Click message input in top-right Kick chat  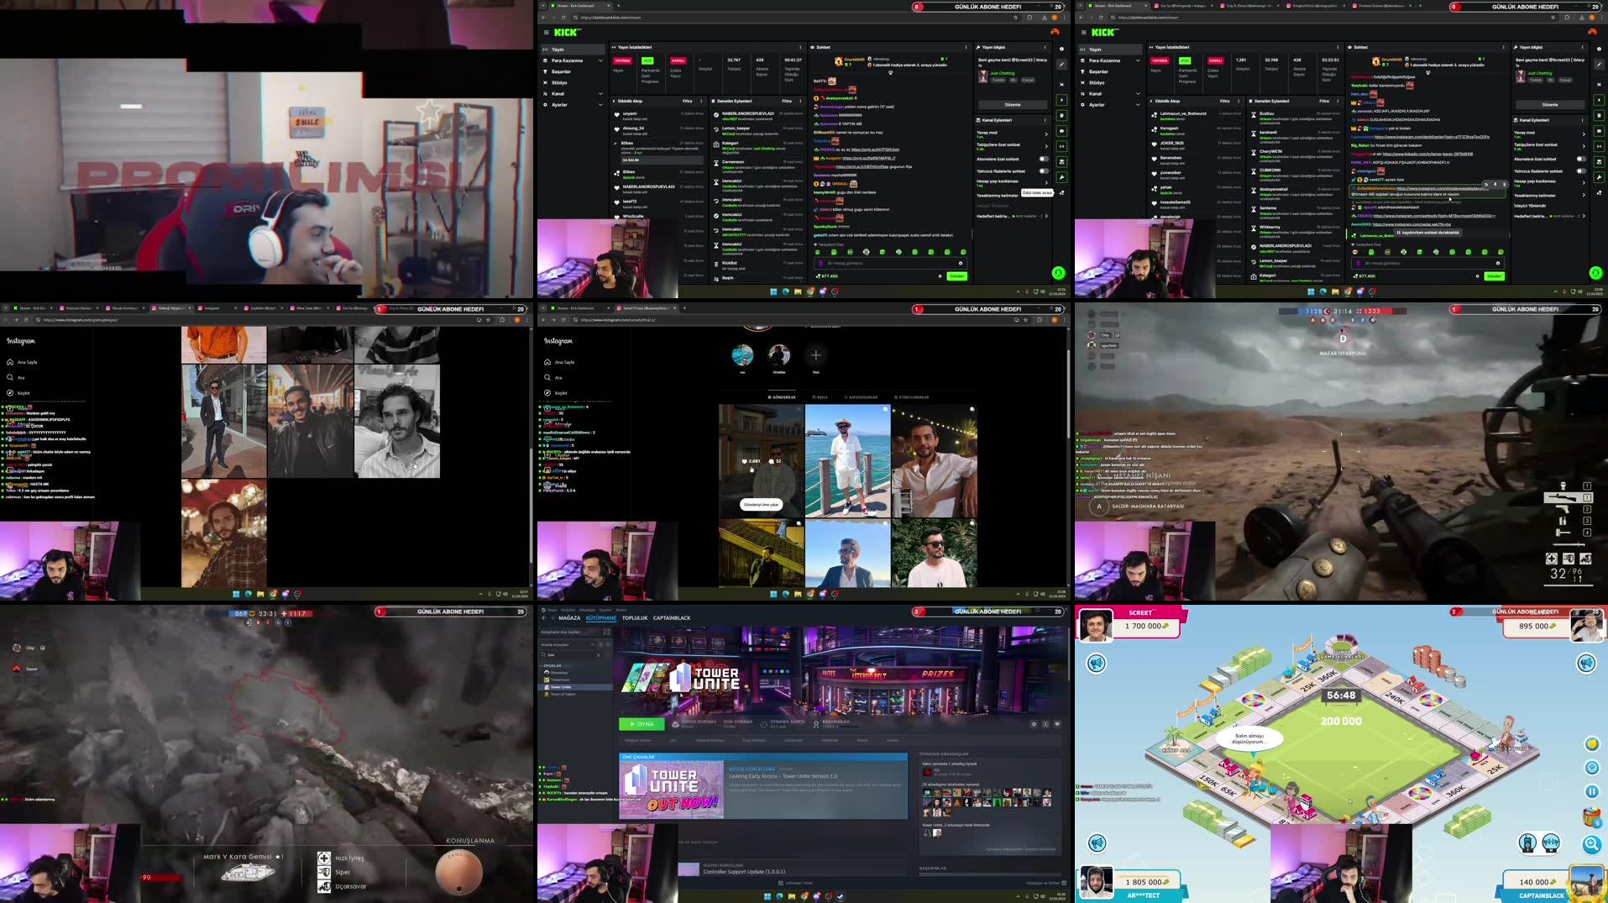pos(1426,263)
